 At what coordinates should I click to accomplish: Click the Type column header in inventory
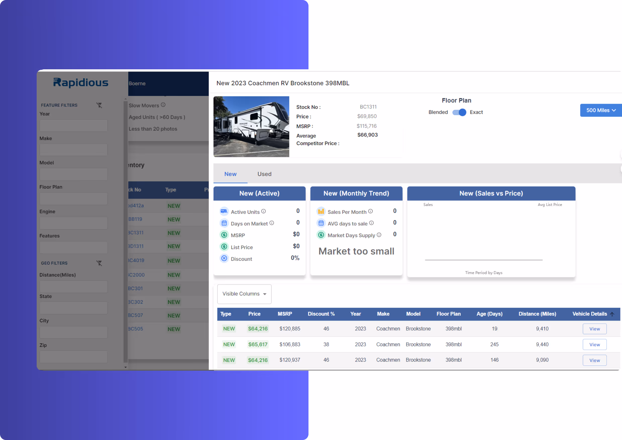tap(171, 190)
